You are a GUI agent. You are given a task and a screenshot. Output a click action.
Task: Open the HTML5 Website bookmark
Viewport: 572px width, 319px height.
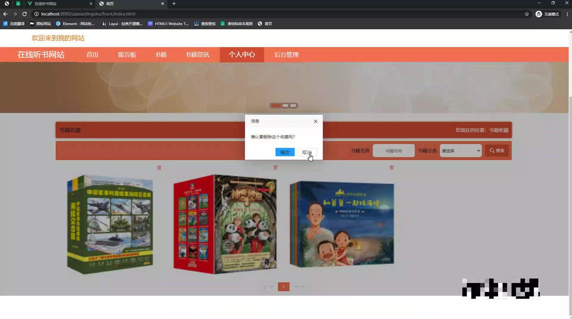tap(168, 24)
